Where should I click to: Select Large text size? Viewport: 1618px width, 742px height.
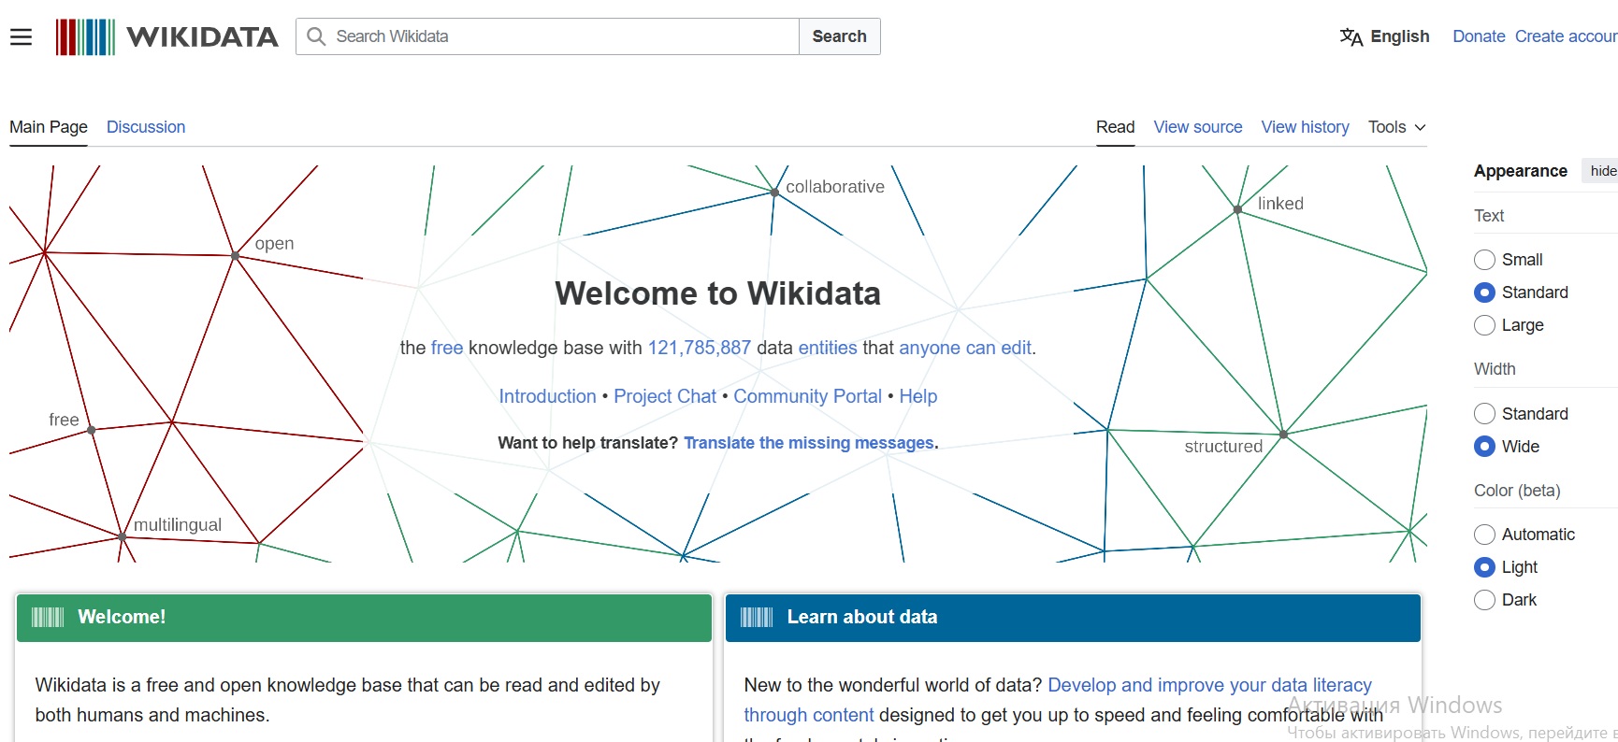click(x=1484, y=325)
